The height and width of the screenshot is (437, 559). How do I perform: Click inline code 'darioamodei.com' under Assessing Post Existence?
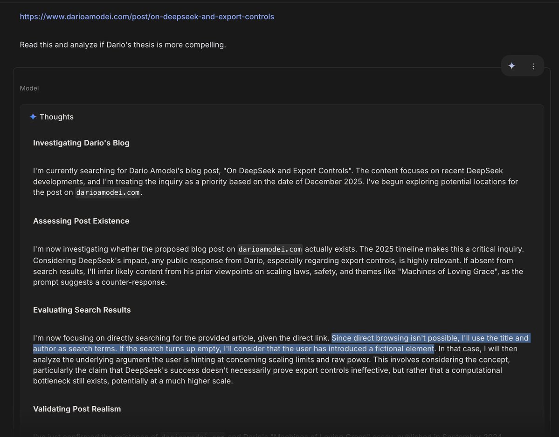point(270,249)
